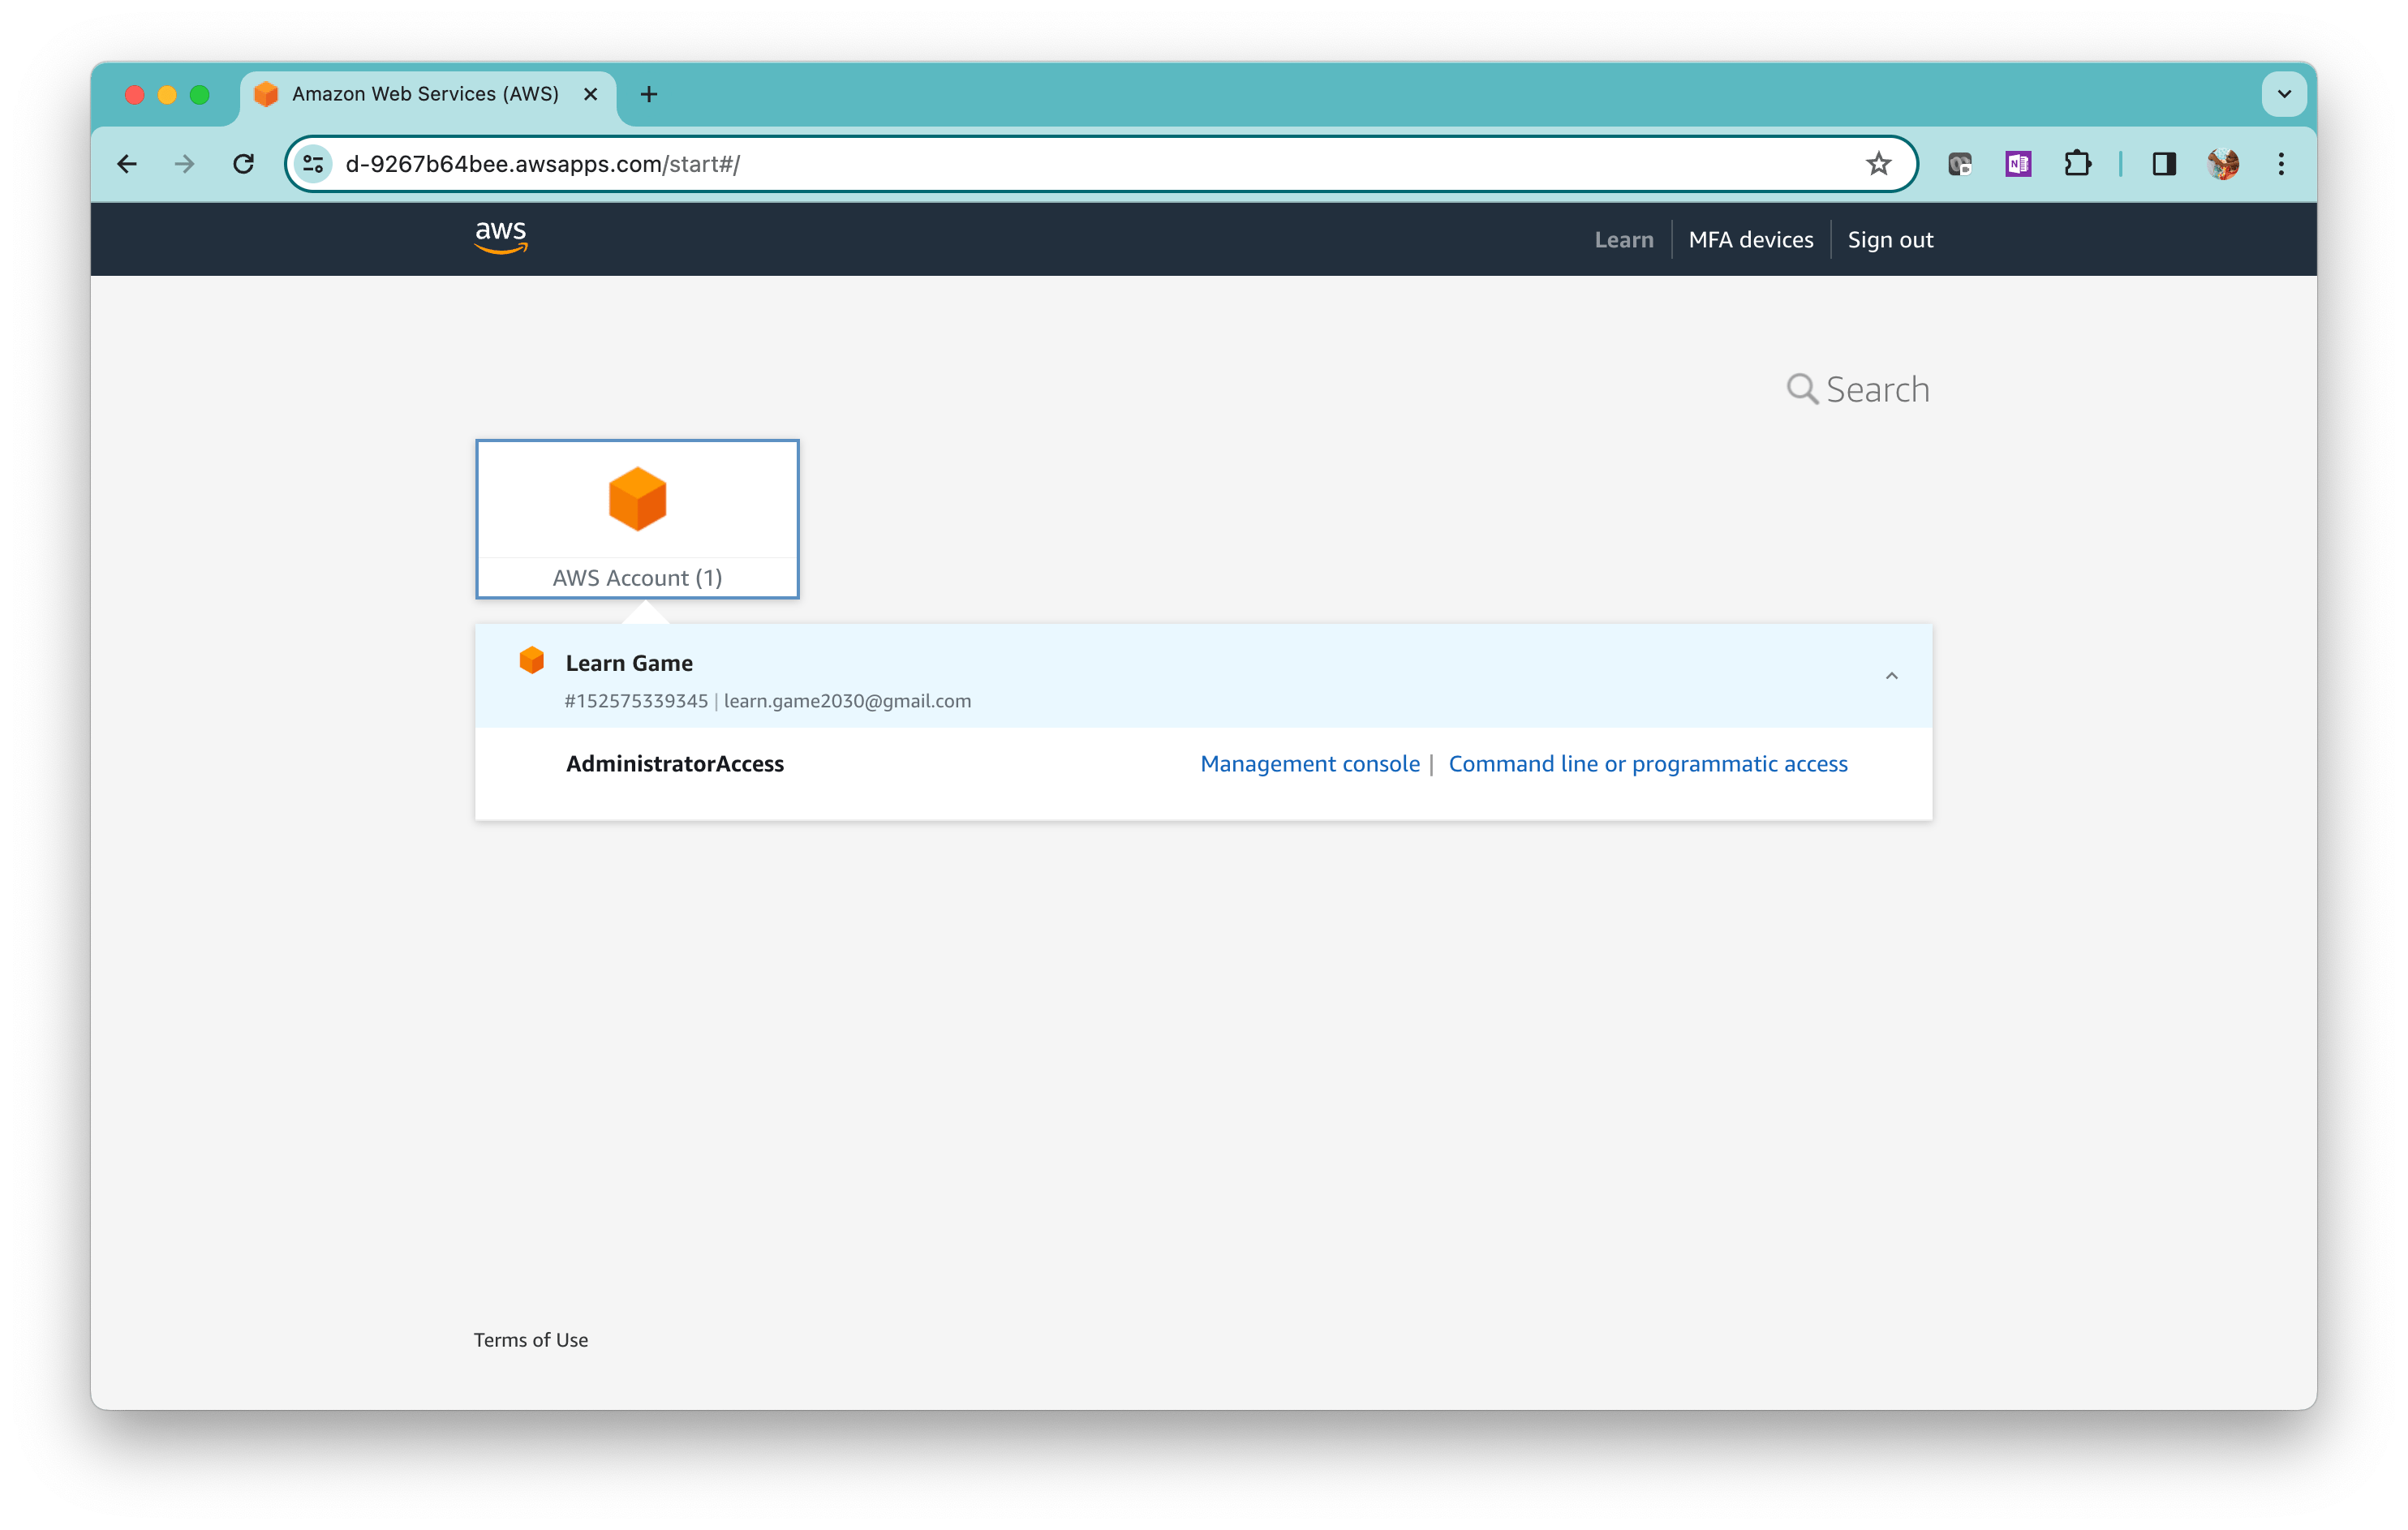Click the Learn Game account cube icon
Viewport: 2408px width, 1530px height.
[x=531, y=660]
